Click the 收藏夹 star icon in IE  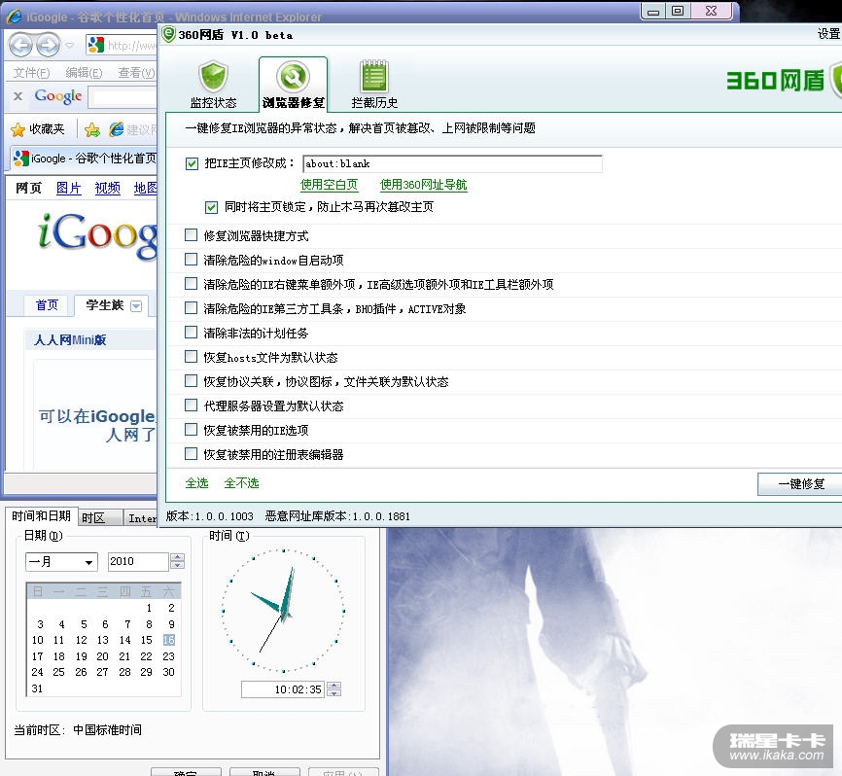(x=18, y=129)
